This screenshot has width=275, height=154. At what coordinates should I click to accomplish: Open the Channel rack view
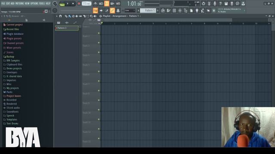(174, 11)
